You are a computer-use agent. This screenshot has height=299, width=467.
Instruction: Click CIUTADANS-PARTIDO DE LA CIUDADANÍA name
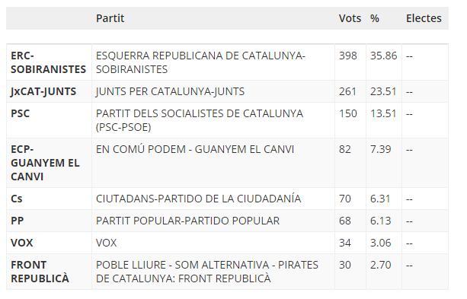(x=198, y=199)
